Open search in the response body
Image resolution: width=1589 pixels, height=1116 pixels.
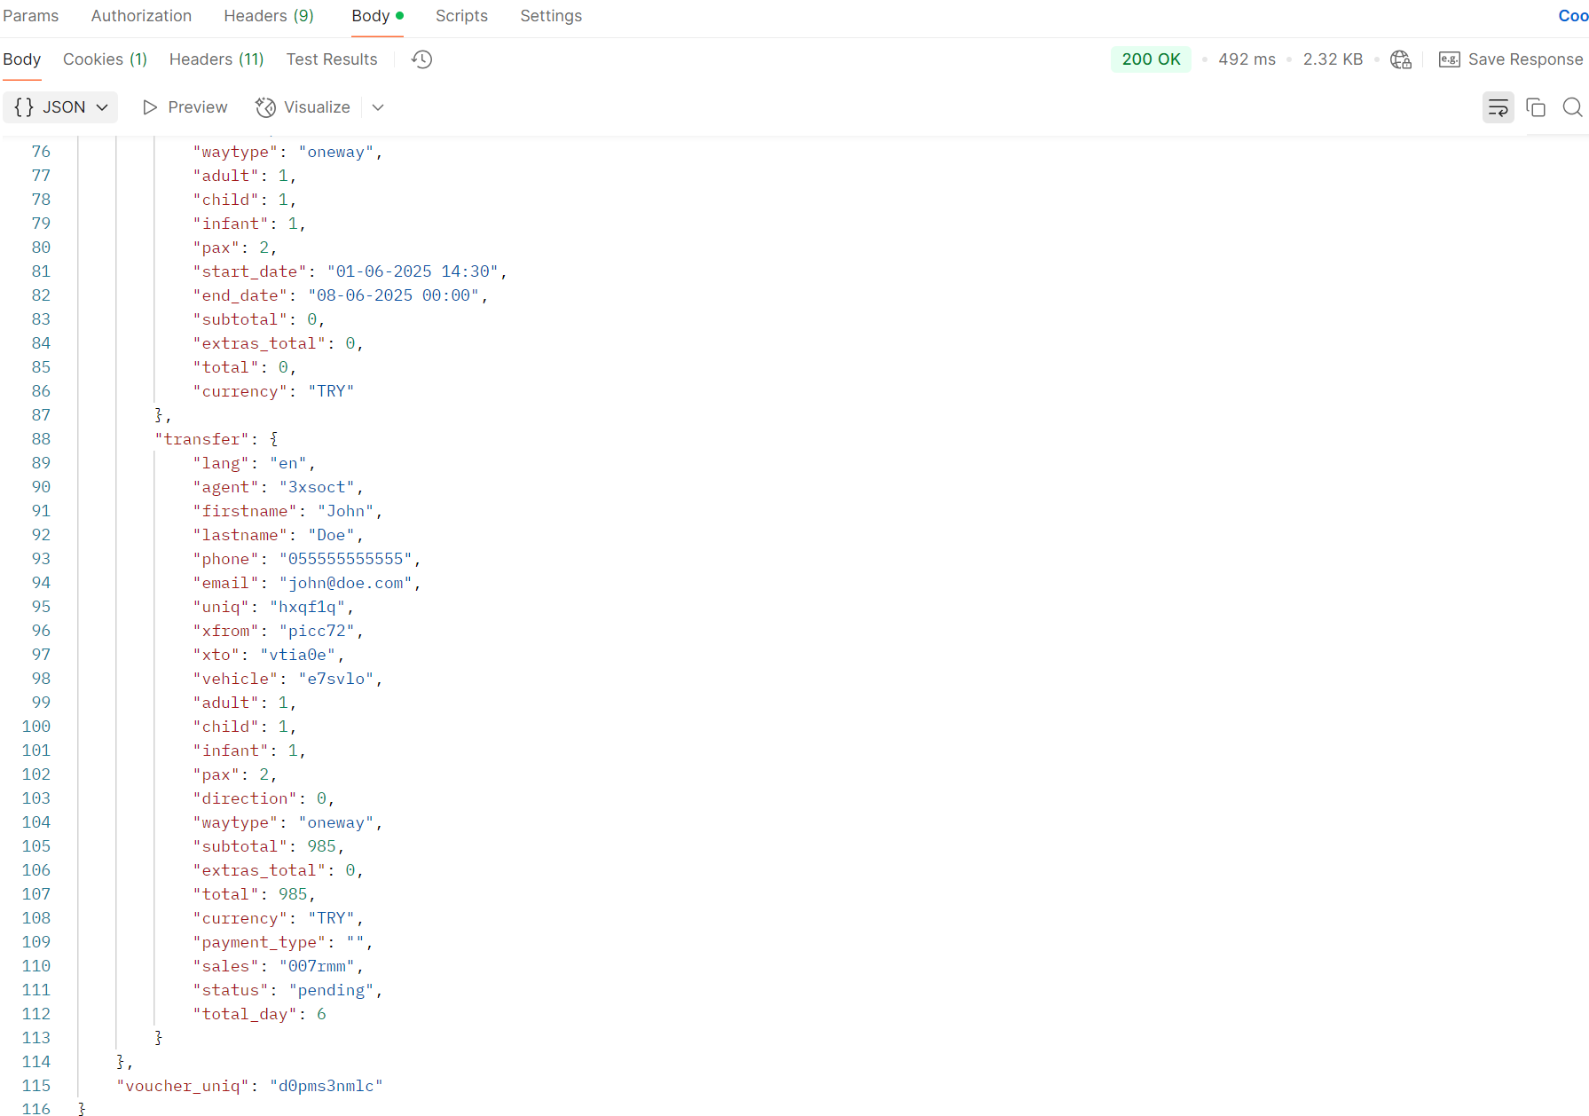coord(1572,107)
